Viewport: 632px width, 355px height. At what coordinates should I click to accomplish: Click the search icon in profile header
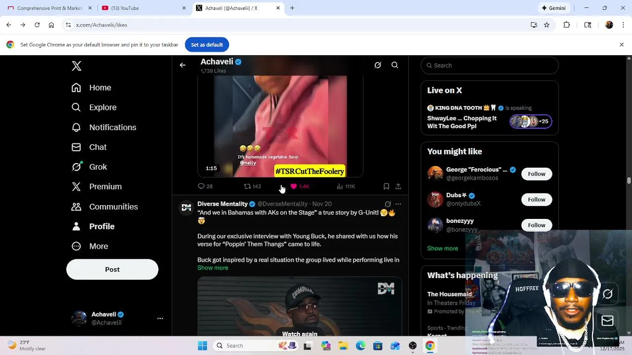pos(395,65)
